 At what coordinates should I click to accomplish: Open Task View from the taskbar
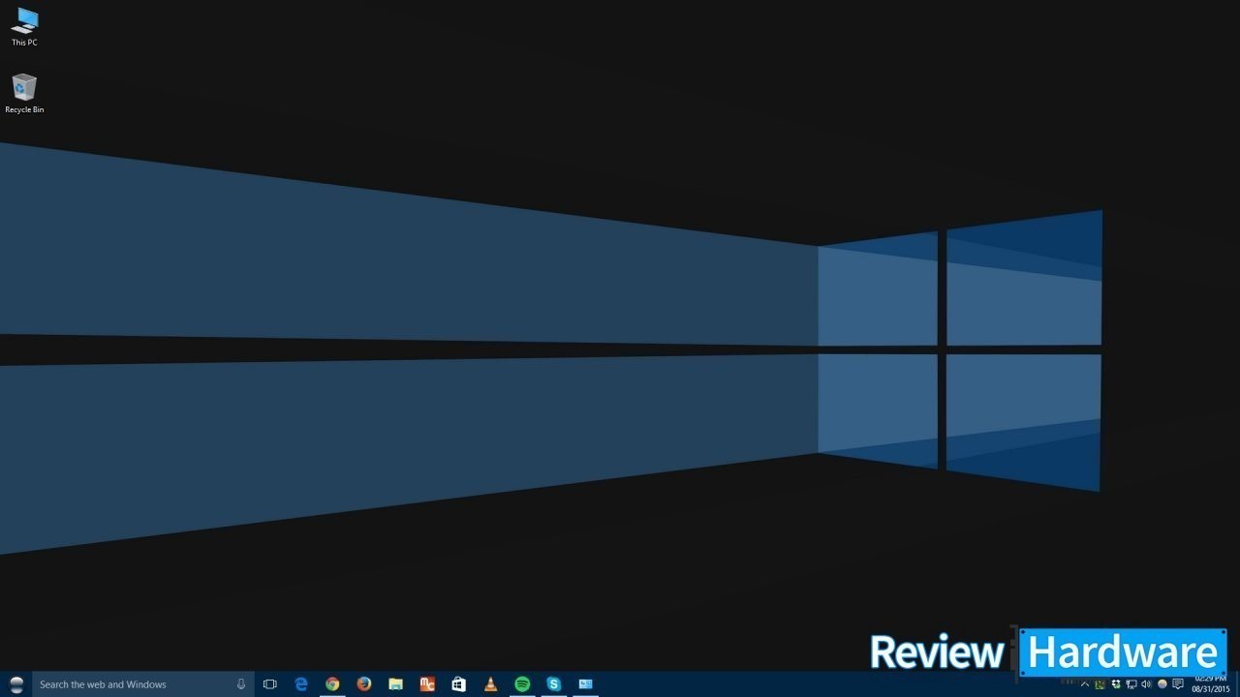click(270, 684)
